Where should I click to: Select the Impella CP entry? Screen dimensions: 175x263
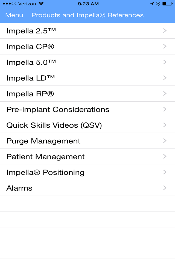tap(87, 47)
